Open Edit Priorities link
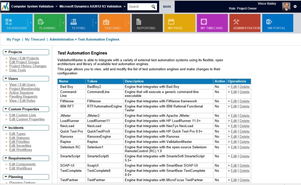The width and height of the screenshot is (301, 185). click(20, 142)
